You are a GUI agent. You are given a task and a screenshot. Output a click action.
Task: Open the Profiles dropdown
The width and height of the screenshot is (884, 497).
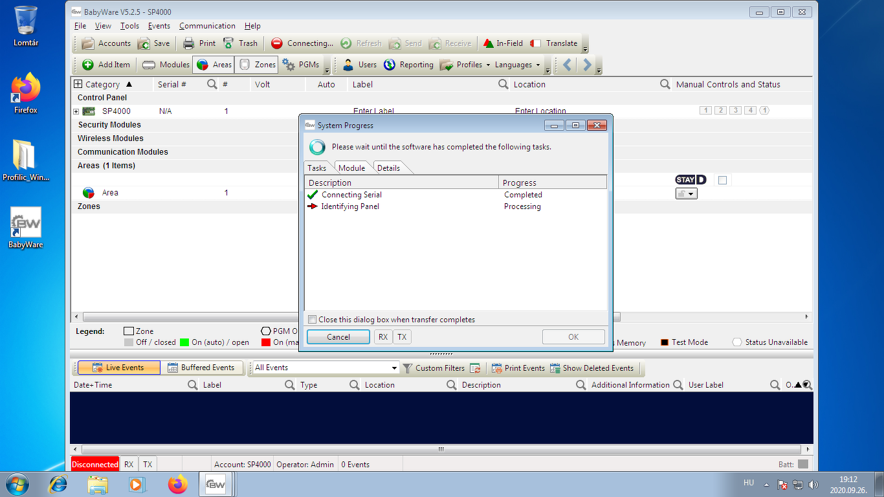pos(465,65)
